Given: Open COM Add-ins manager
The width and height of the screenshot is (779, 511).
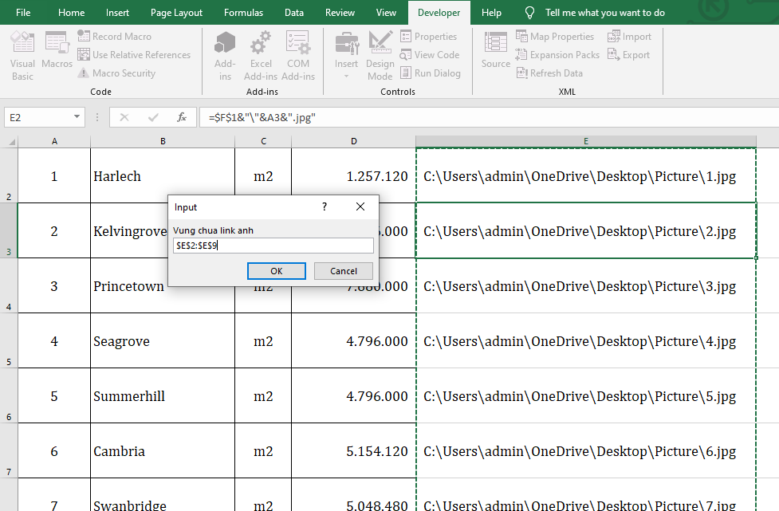Looking at the screenshot, I should pos(297,56).
